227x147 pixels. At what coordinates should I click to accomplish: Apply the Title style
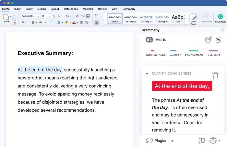point(178,18)
